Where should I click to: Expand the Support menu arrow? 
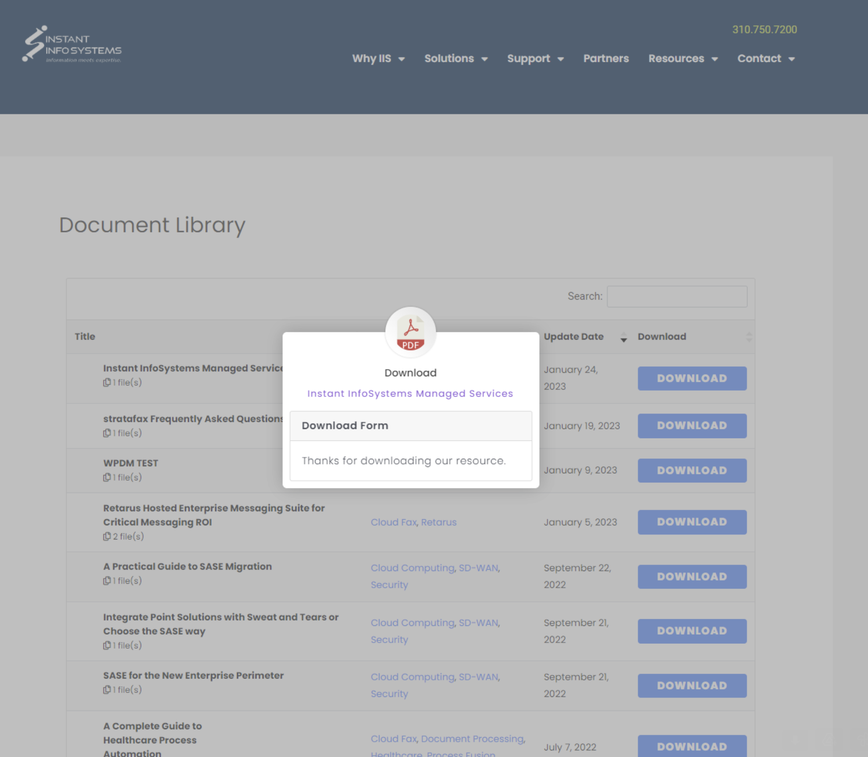click(561, 59)
